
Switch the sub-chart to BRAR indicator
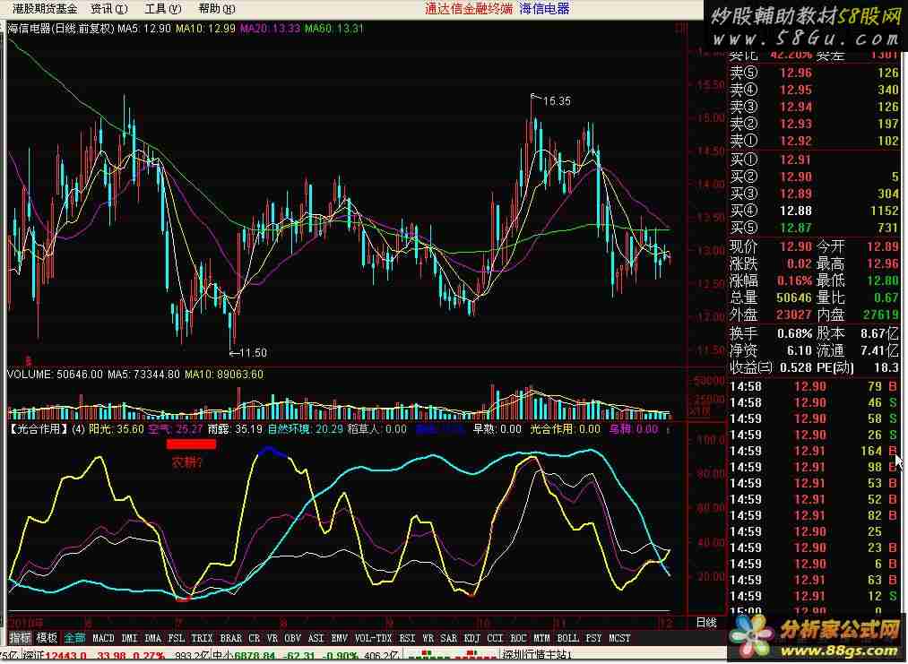tap(231, 638)
